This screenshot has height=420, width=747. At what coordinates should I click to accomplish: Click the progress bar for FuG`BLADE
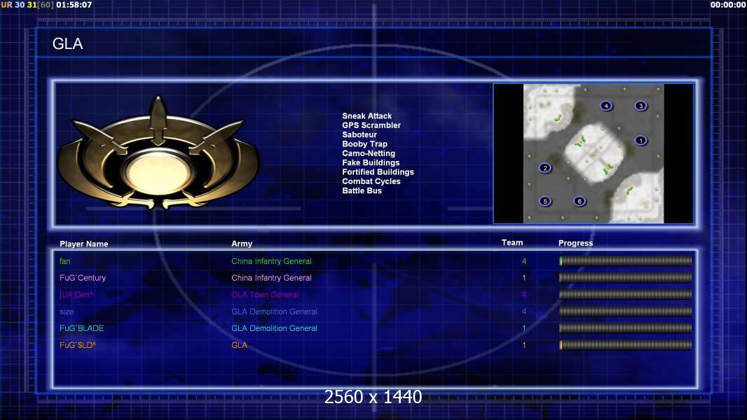(625, 328)
